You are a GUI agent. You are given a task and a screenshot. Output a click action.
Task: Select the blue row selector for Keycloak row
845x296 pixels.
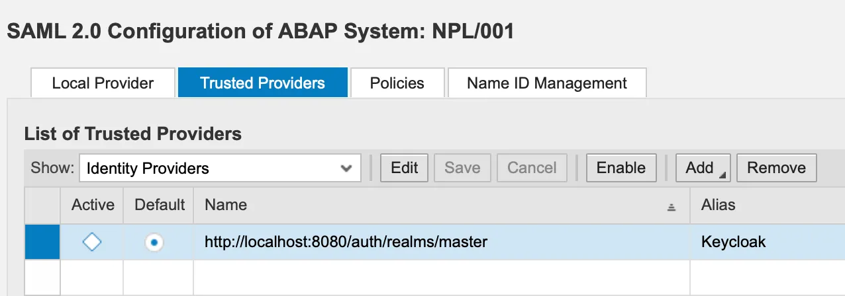pos(42,242)
